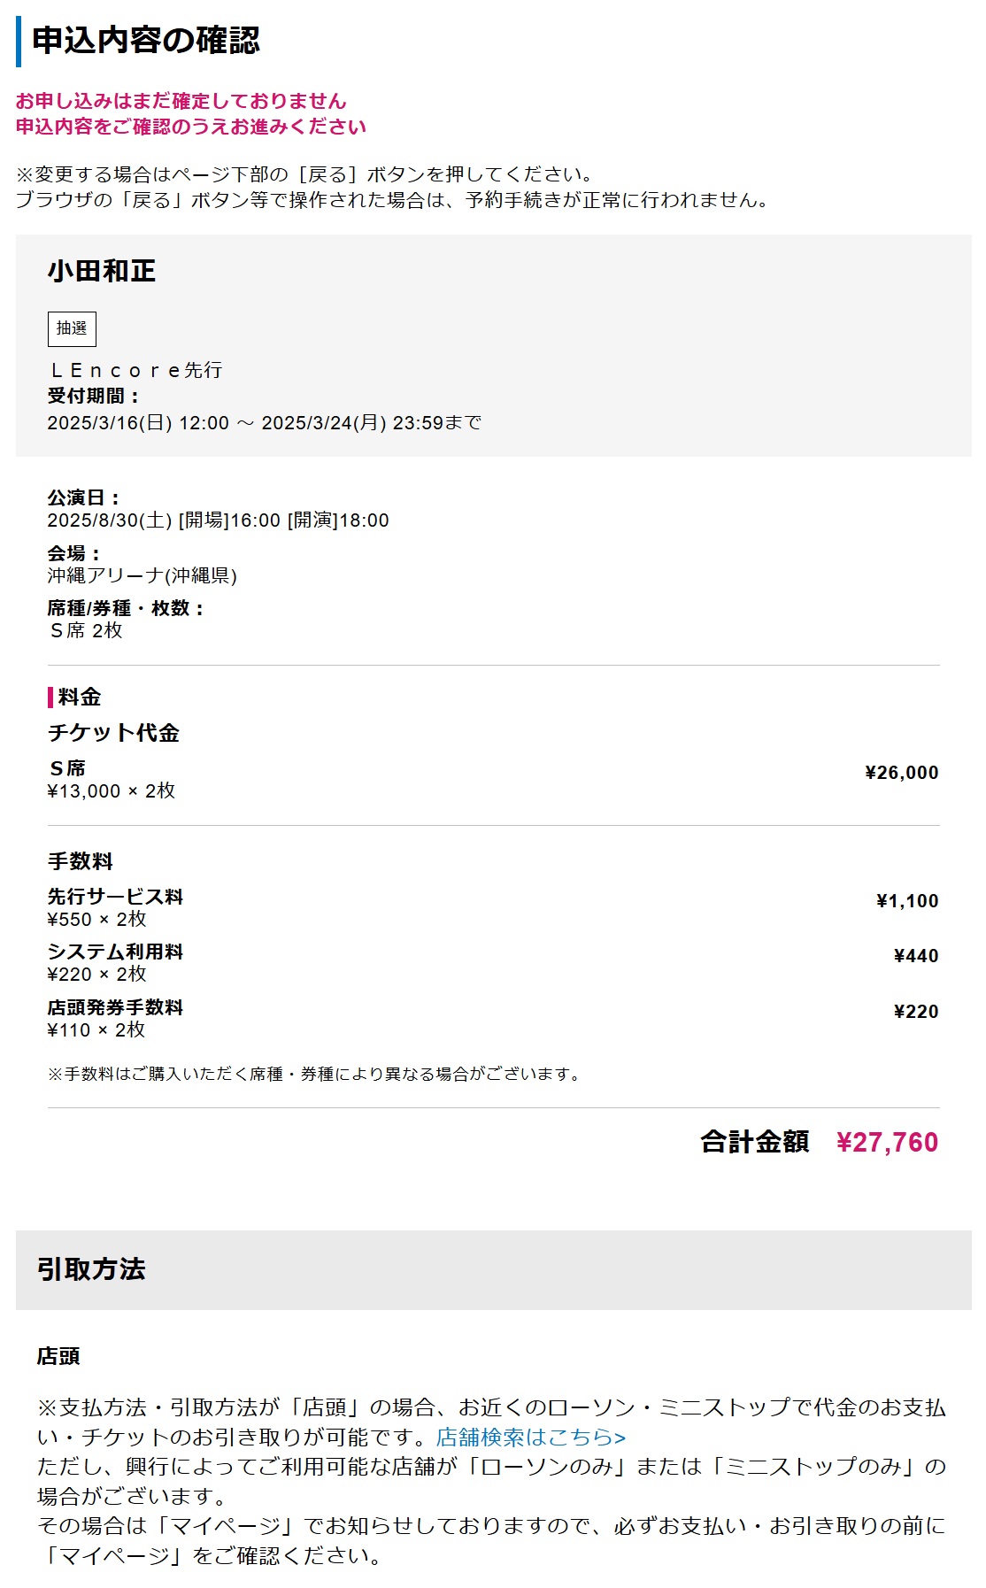Select the artist name 小田和正
Image resolution: width=986 pixels, height=1588 pixels.
tap(102, 271)
